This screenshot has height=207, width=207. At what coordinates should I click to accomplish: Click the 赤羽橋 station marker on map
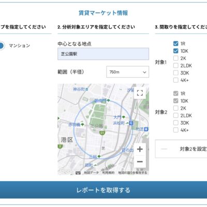(82, 125)
